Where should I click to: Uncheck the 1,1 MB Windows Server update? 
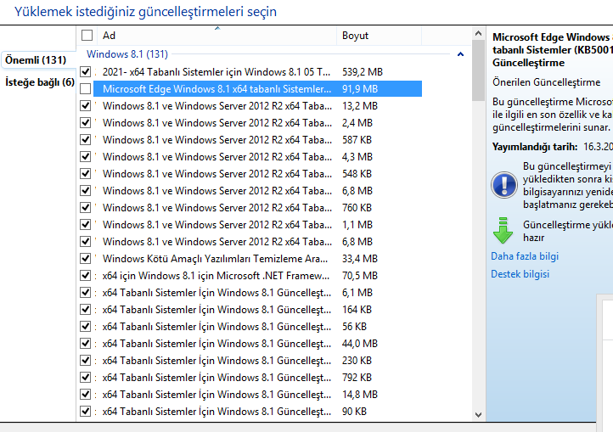[85, 225]
